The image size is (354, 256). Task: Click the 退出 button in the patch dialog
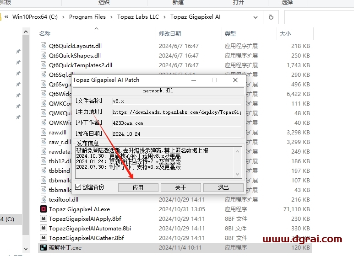223,187
